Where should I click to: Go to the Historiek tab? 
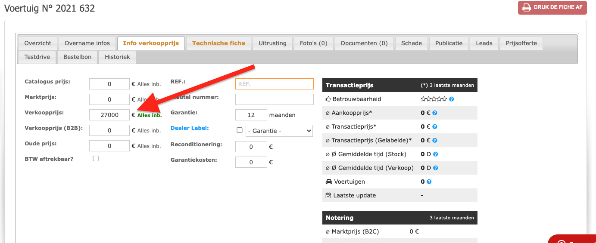pos(117,57)
